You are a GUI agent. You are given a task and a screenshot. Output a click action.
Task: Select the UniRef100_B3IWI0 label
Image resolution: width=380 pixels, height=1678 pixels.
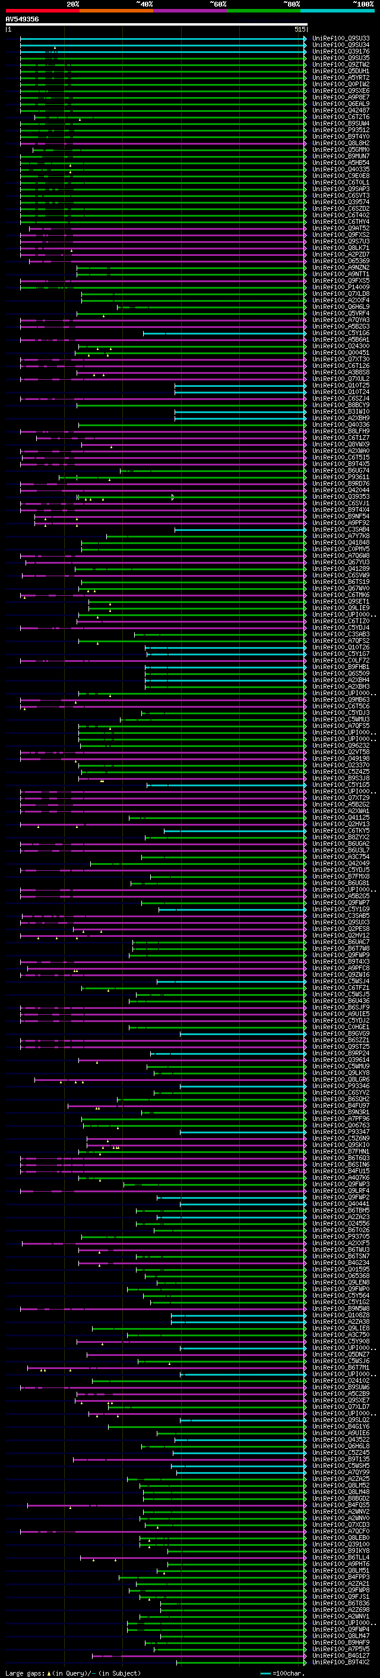pyautogui.click(x=340, y=412)
